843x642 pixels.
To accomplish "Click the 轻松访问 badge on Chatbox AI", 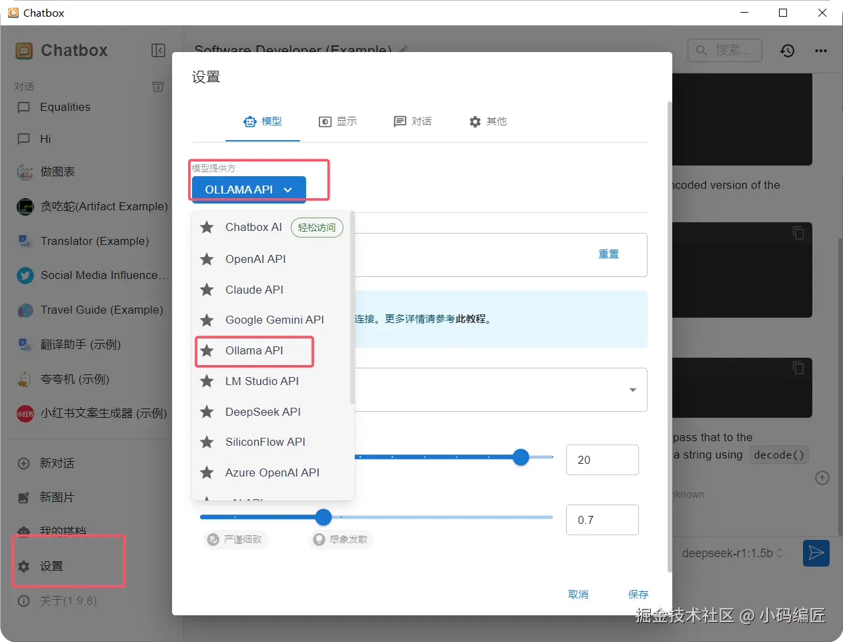I will 317,228.
